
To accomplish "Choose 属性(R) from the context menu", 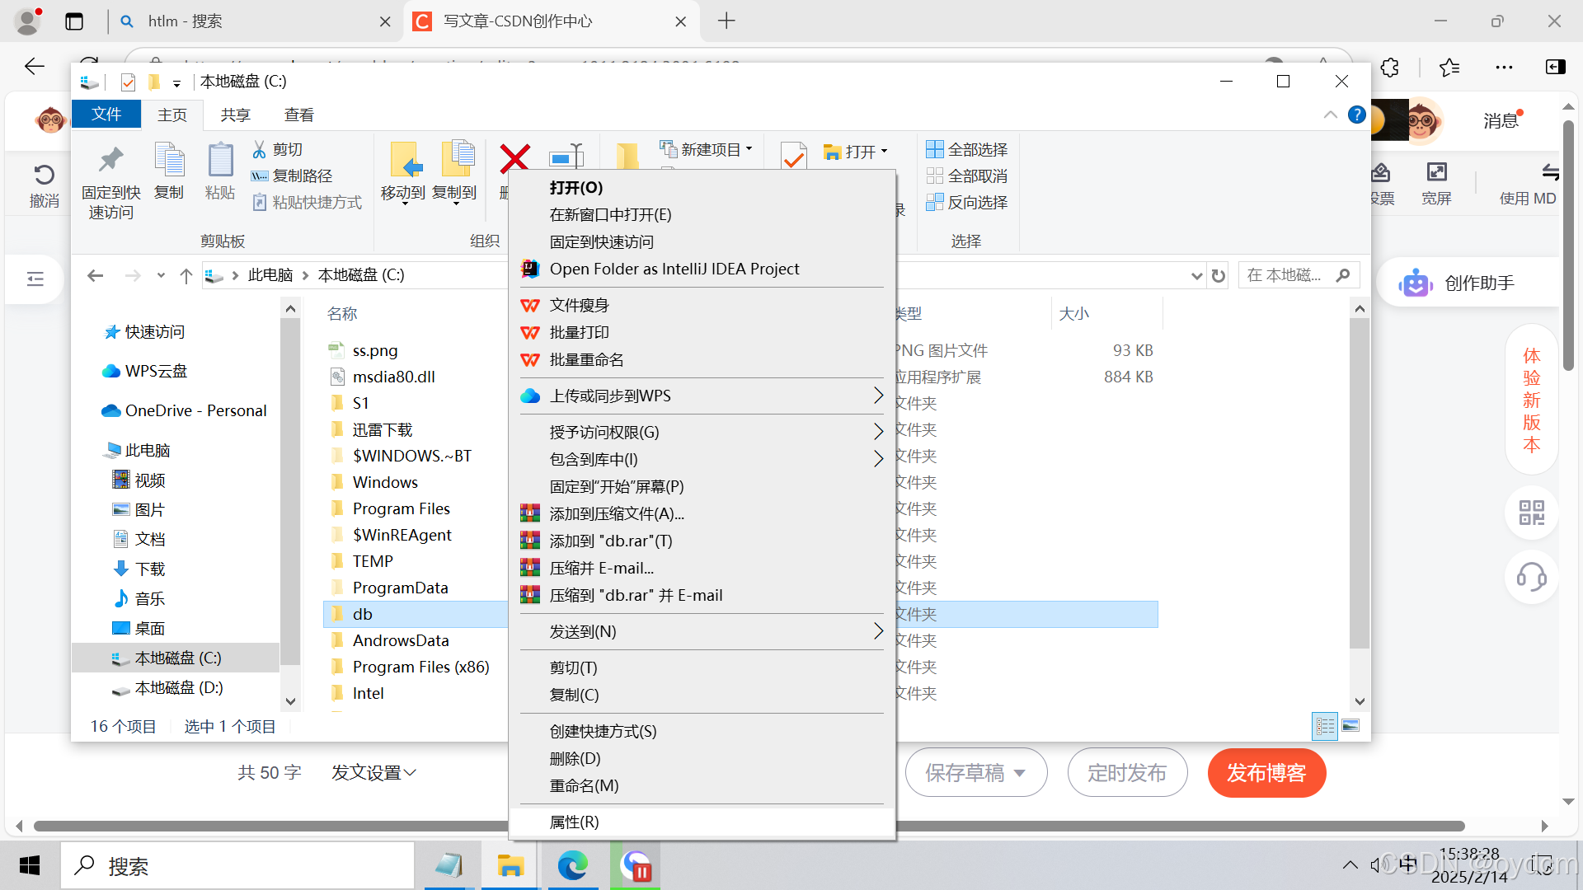I will click(575, 822).
